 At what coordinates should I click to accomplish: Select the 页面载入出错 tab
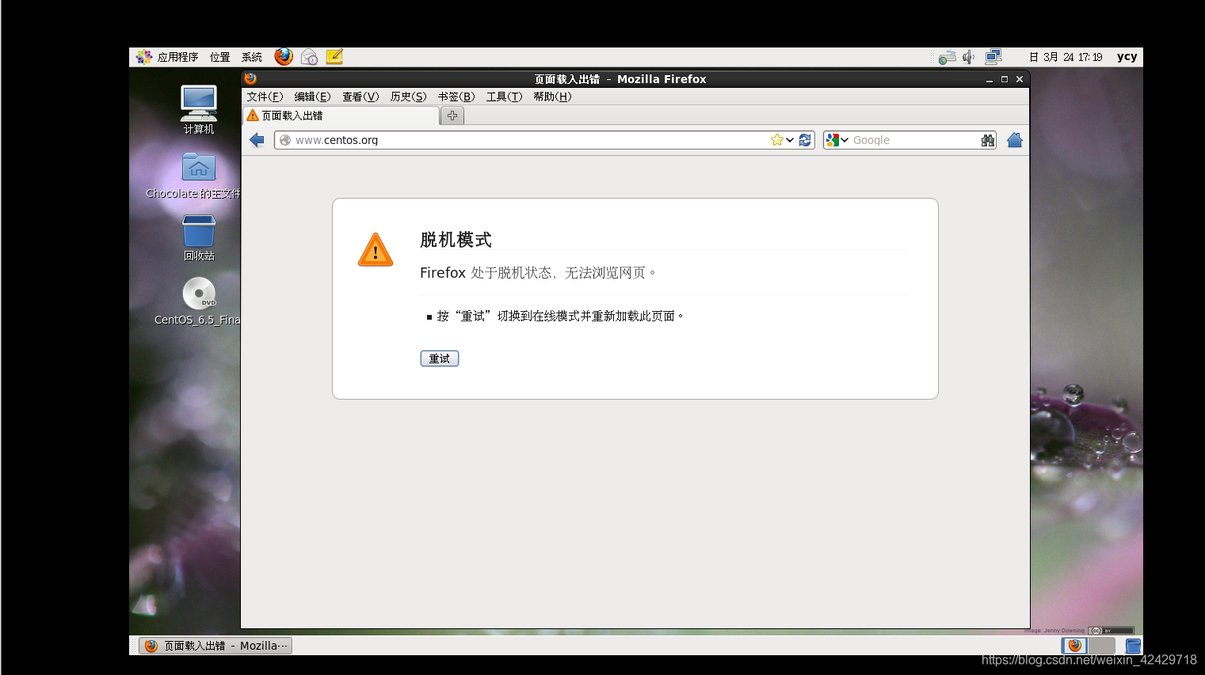(341, 116)
